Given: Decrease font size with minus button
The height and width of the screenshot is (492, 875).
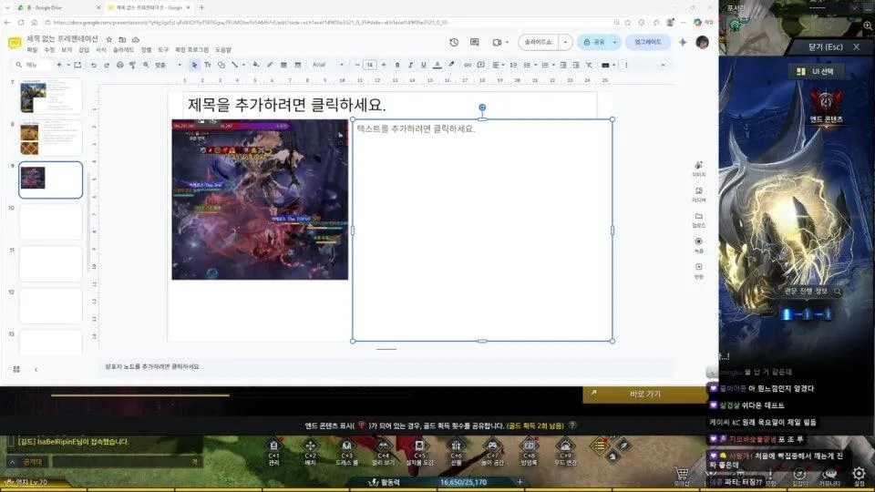Looking at the screenshot, I should click(x=357, y=66).
